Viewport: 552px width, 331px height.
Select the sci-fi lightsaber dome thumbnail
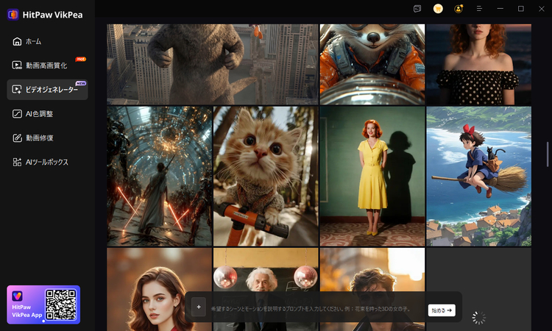tap(160, 177)
